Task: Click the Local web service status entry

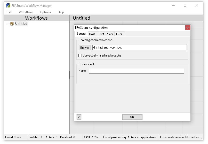Action: click(x=179, y=137)
